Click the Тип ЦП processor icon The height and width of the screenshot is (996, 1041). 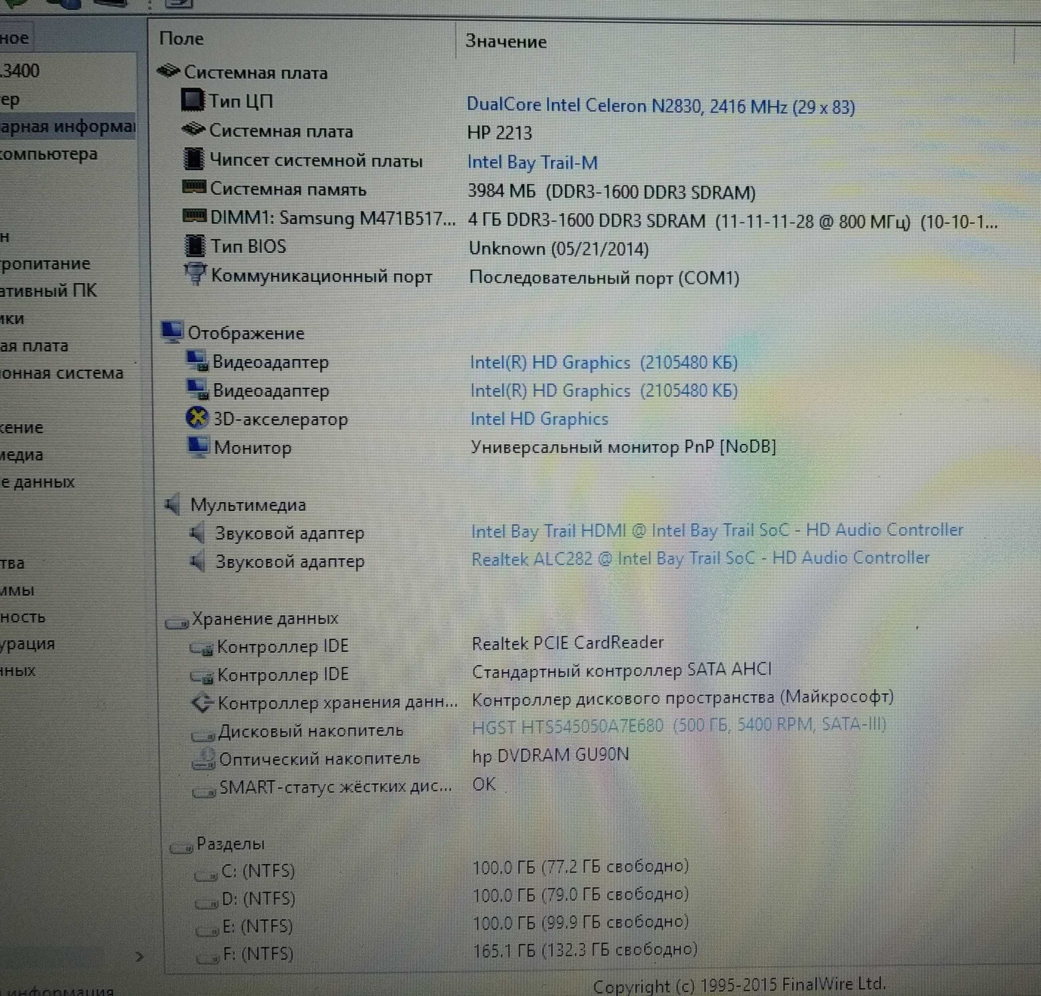coord(192,100)
